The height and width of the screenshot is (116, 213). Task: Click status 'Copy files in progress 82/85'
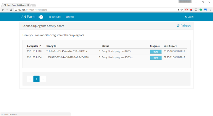click(x=117, y=51)
